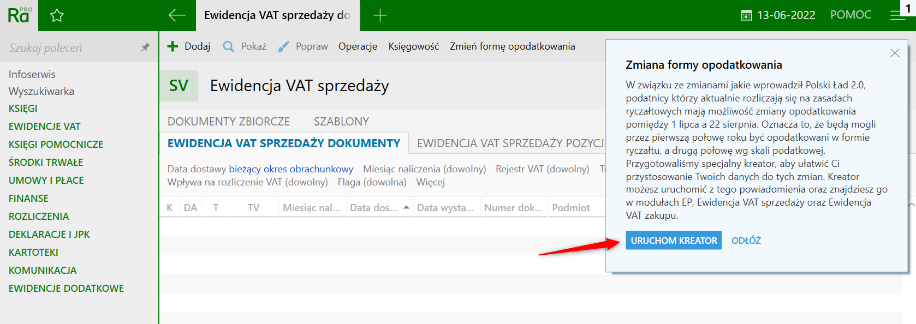Expand KARTOTEKI sidebar section
The width and height of the screenshot is (916, 324).
(33, 253)
